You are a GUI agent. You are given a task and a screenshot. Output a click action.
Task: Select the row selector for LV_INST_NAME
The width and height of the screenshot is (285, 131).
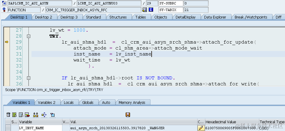(8, 128)
